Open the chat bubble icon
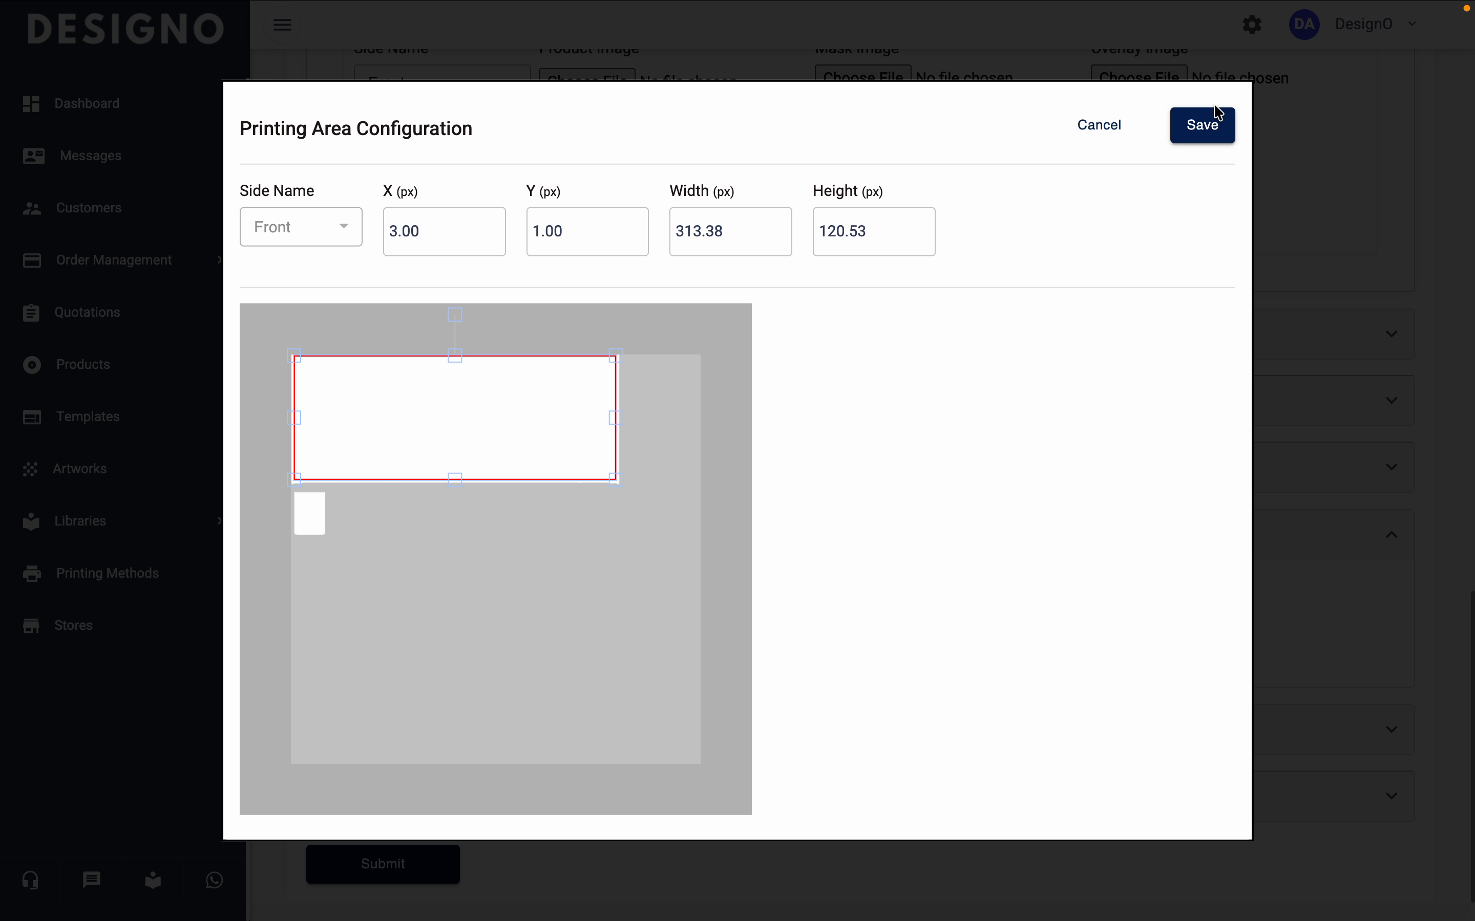This screenshot has width=1475, height=921. tap(92, 880)
